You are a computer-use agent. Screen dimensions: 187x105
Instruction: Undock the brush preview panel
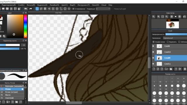[23, 70]
